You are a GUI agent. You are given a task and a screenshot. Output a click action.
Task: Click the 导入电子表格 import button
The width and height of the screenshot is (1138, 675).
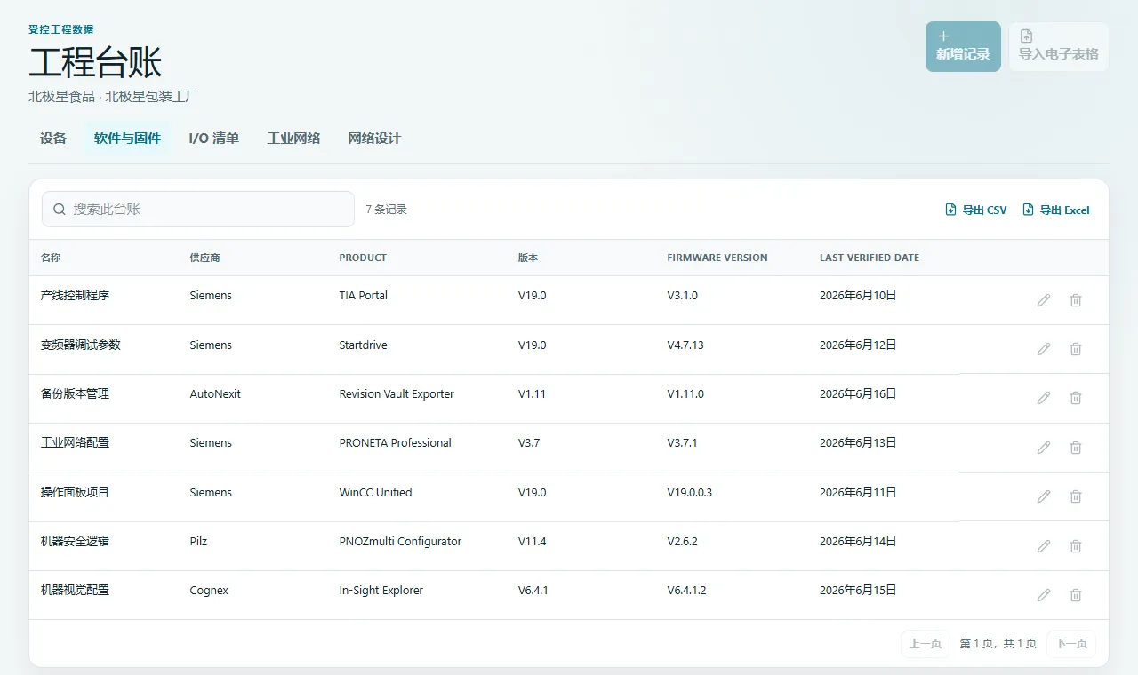pos(1058,46)
